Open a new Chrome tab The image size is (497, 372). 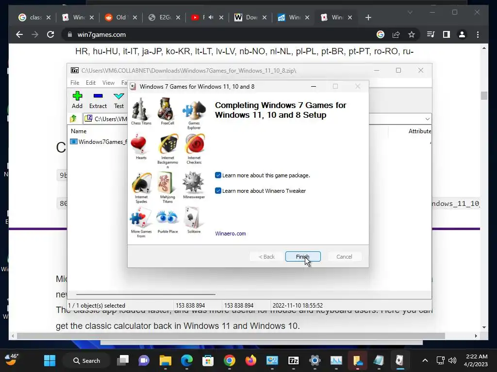point(368,17)
